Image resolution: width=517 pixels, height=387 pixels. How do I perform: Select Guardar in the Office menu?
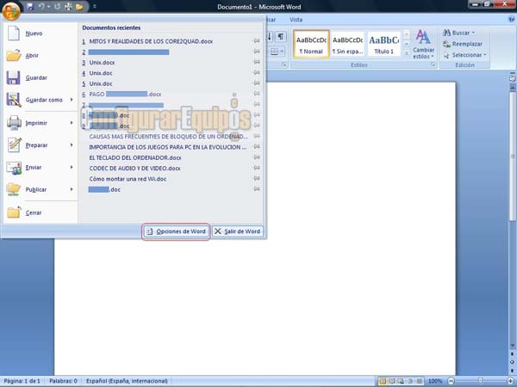coord(40,77)
